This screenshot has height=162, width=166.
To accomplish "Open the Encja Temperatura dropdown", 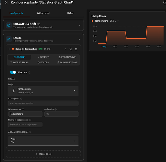I will (43, 90).
